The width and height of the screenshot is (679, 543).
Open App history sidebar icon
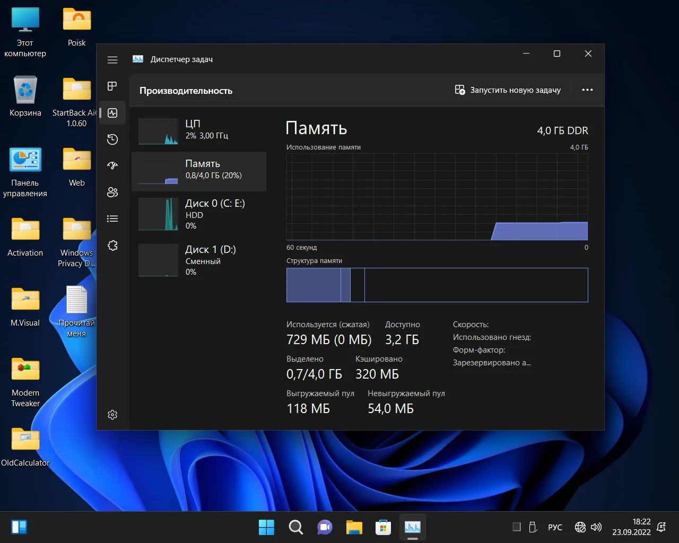[112, 139]
